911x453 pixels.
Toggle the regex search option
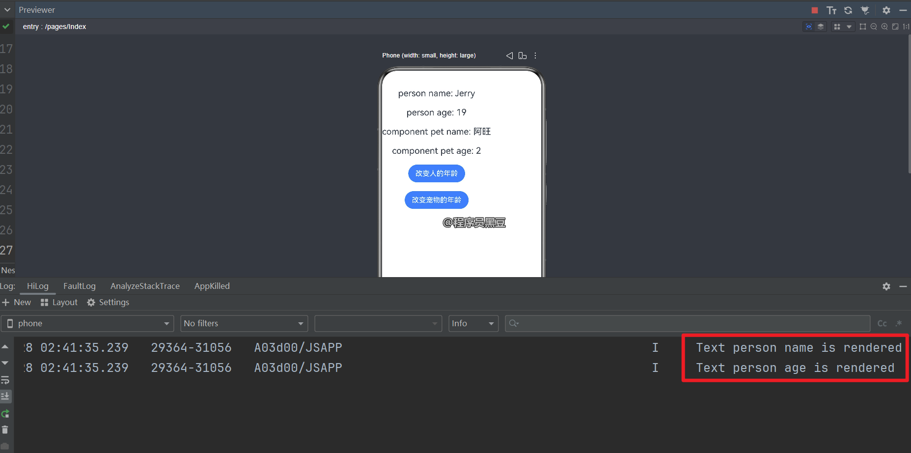coord(899,323)
